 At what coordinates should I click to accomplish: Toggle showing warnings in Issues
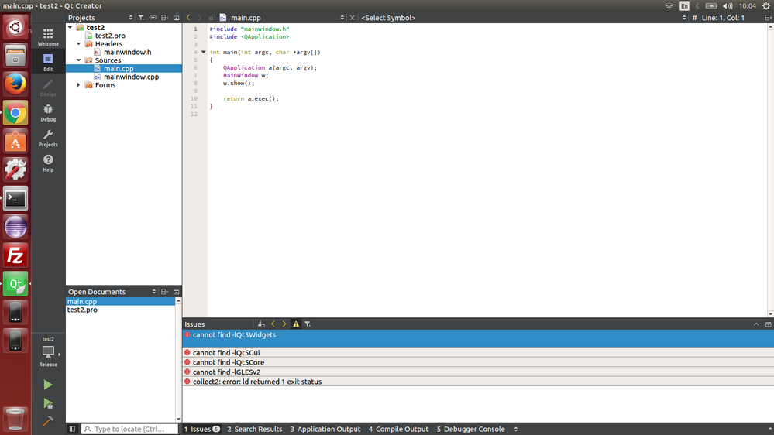pyautogui.click(x=296, y=324)
